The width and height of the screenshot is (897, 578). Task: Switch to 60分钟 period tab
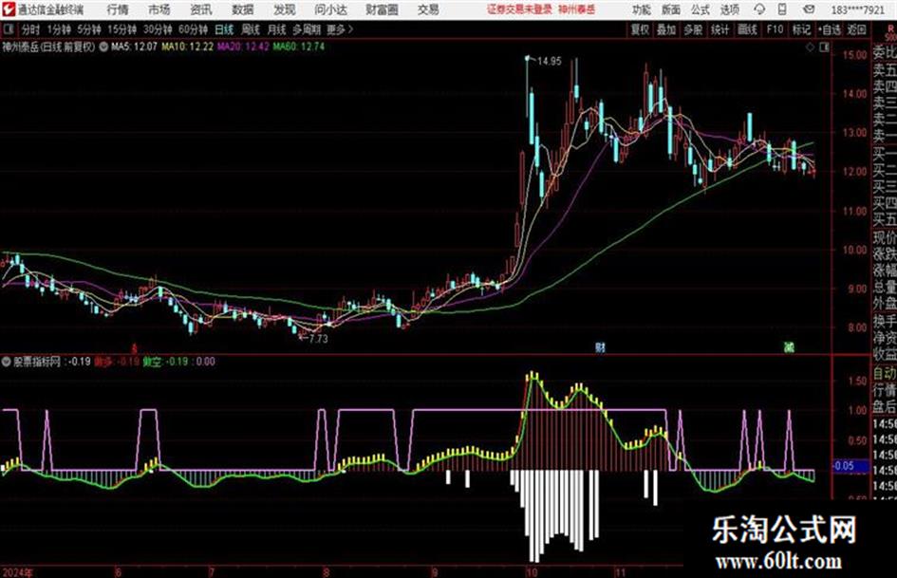point(194,29)
